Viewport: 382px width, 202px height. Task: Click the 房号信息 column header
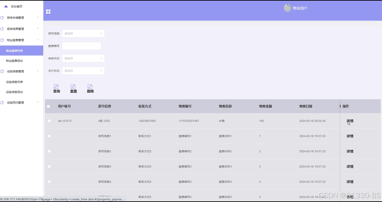coord(105,106)
